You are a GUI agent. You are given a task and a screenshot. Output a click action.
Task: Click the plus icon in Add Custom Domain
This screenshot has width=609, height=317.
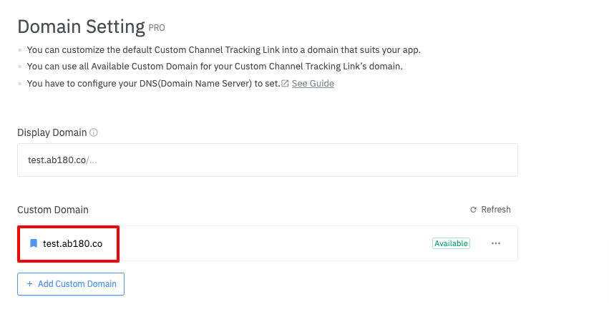29,284
